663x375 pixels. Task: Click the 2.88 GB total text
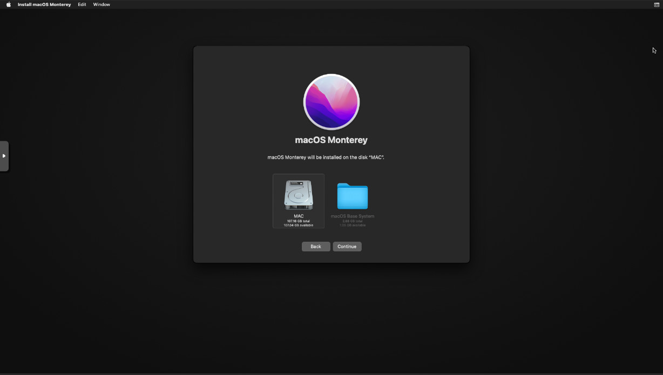click(x=352, y=221)
